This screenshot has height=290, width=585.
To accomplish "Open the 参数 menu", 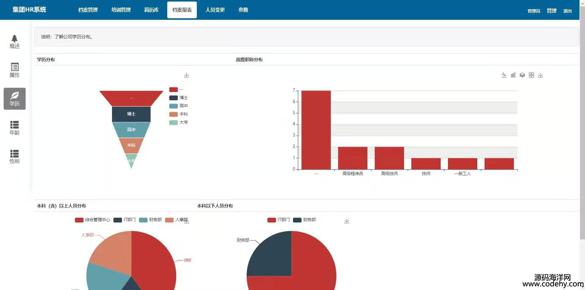I will pos(243,10).
